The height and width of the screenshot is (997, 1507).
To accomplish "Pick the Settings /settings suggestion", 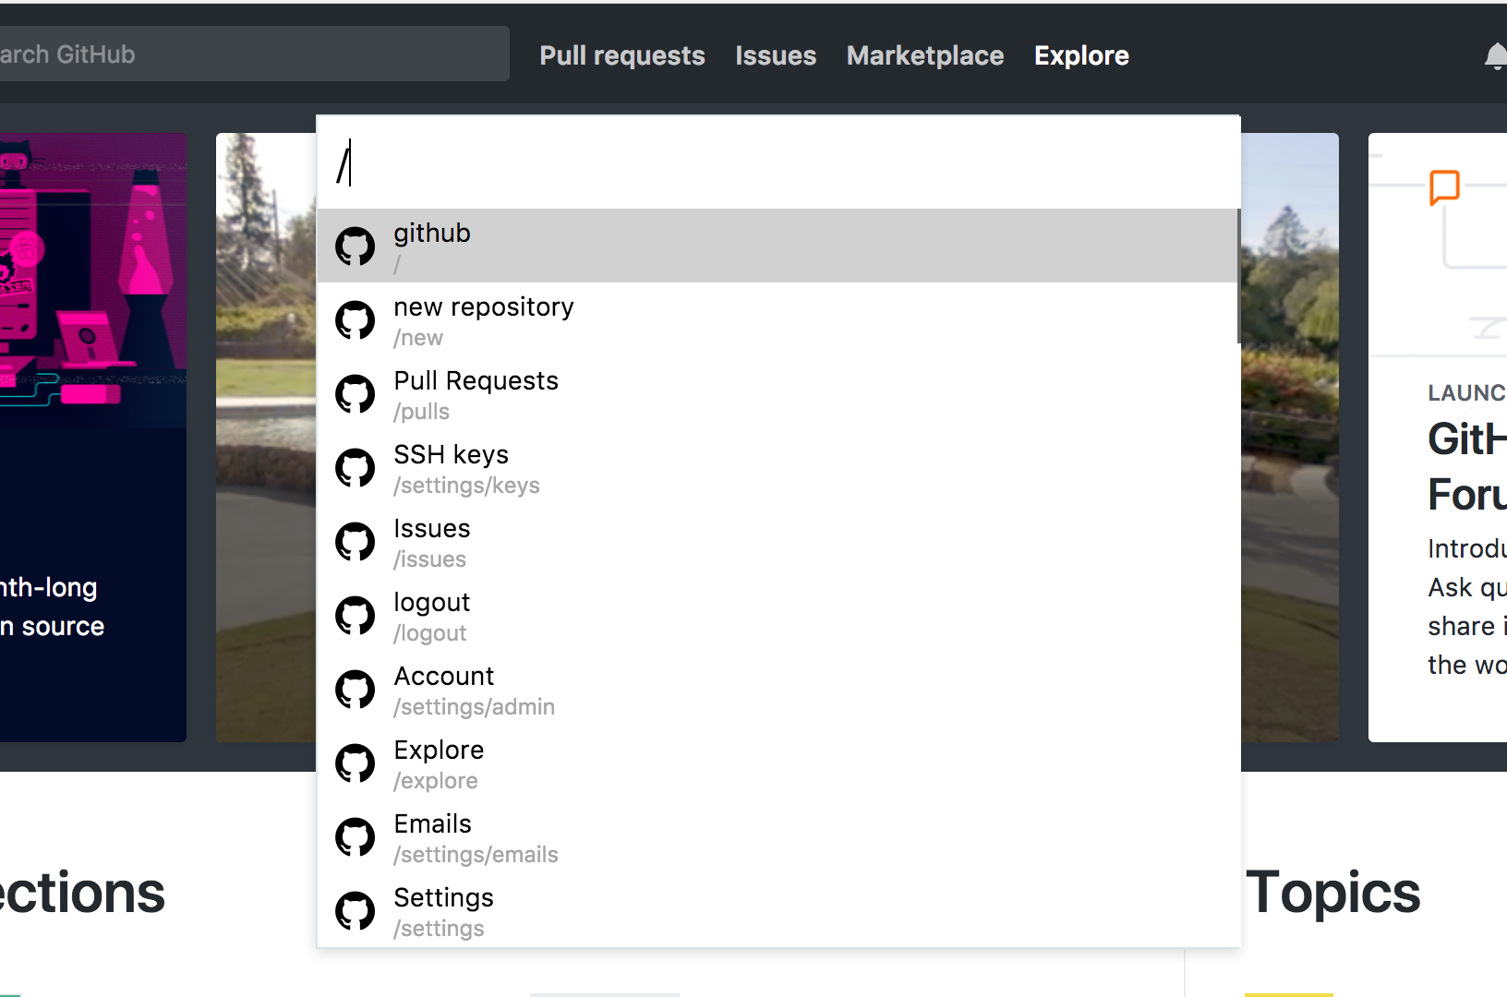I will coord(777,910).
